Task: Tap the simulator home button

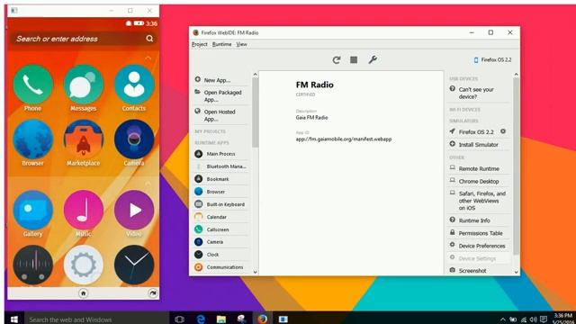Action: [x=84, y=293]
